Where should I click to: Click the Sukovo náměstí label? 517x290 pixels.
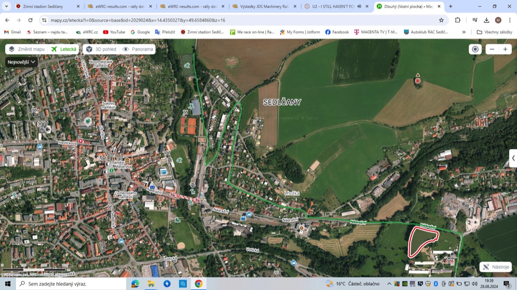tap(109, 105)
